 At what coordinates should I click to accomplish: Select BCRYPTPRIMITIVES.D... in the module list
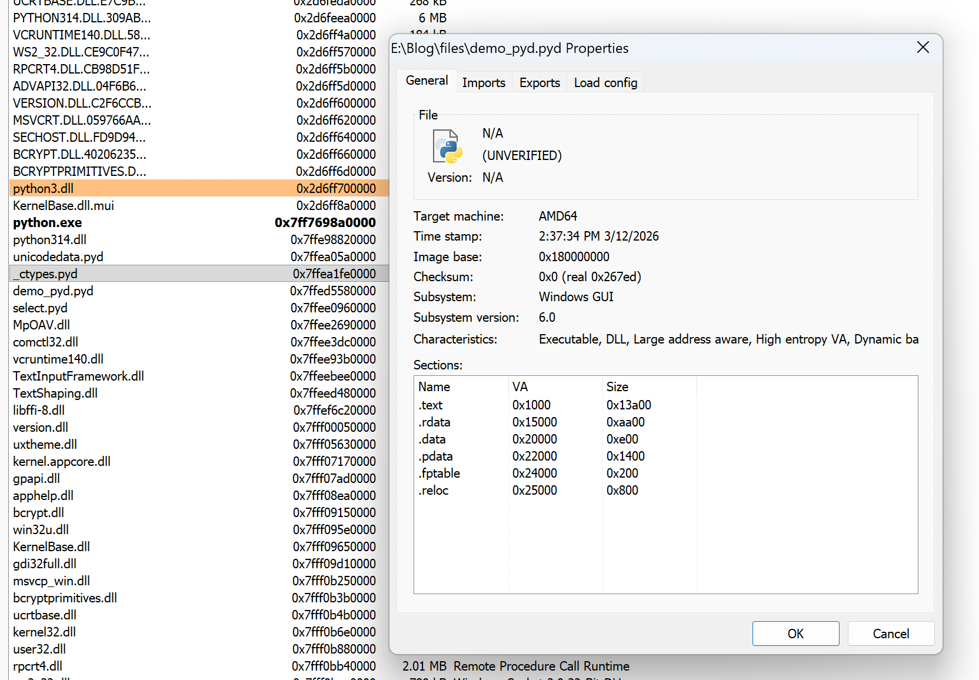point(199,172)
